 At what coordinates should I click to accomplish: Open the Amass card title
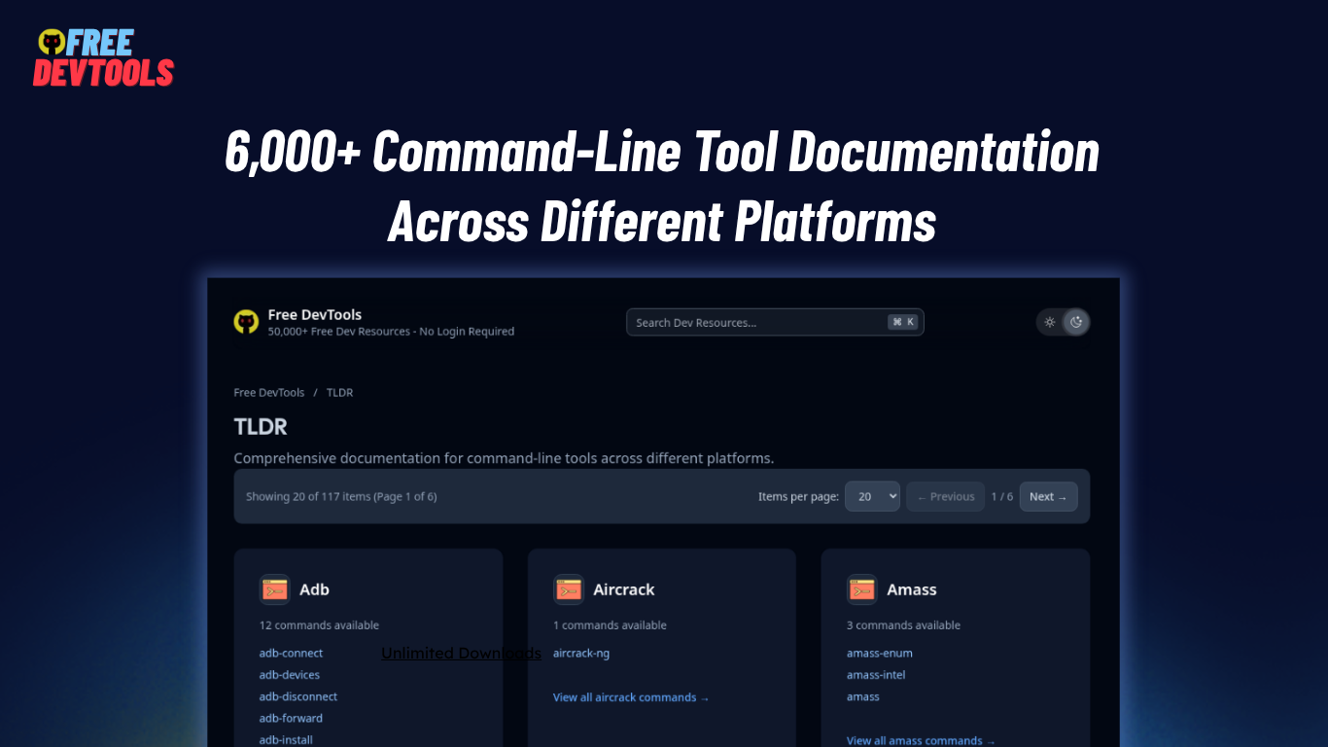[912, 589]
